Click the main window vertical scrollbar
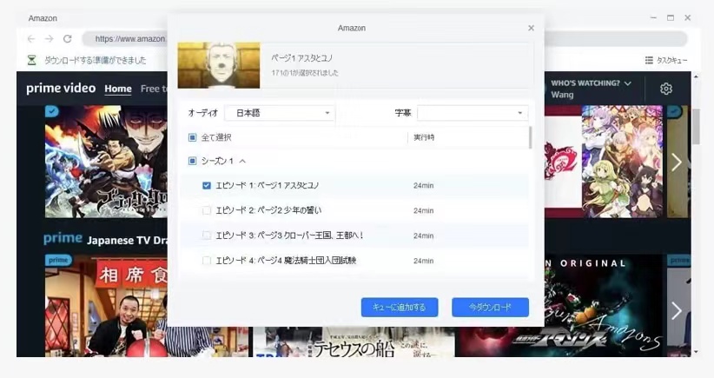This screenshot has width=714, height=378. [x=696, y=126]
